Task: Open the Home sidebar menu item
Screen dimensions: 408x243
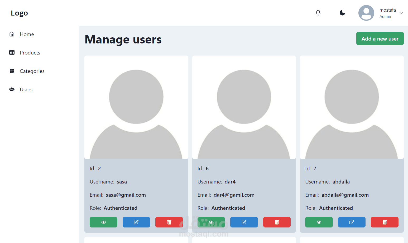Action: click(x=27, y=34)
